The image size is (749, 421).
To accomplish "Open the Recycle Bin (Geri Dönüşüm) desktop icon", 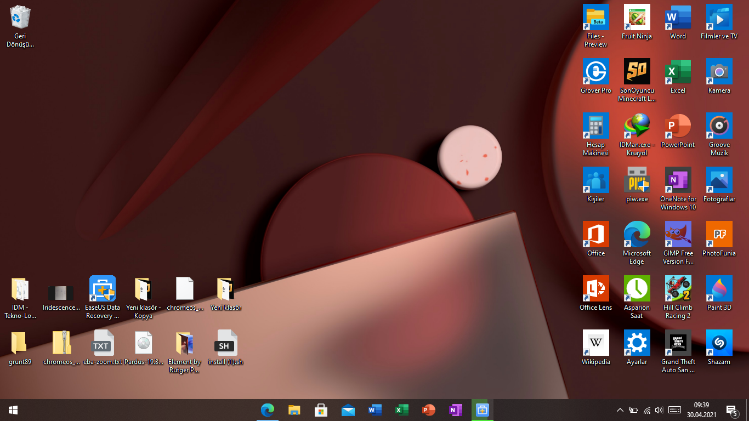I will pos(20,26).
